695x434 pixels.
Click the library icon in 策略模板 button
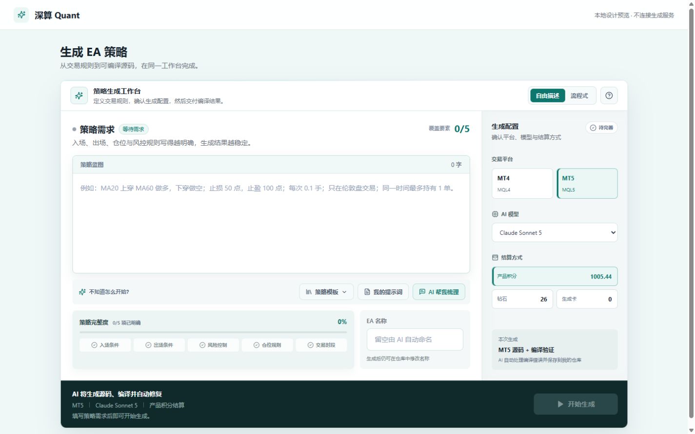309,292
